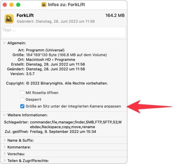
Task: Close the info window with red button
Action: click(x=5, y=5)
